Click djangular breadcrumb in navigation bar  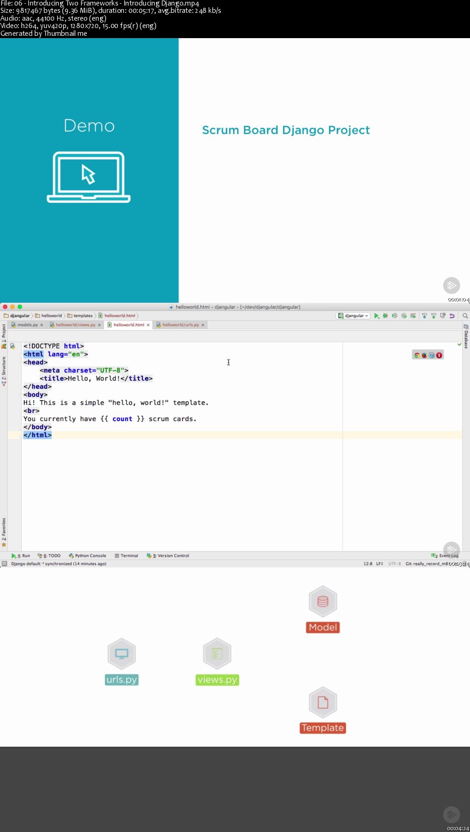17,316
